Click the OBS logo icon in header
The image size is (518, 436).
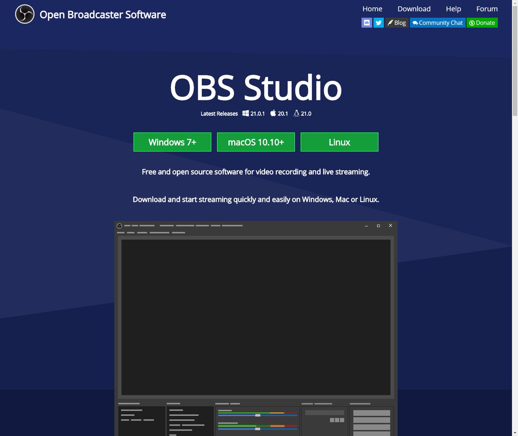point(25,14)
